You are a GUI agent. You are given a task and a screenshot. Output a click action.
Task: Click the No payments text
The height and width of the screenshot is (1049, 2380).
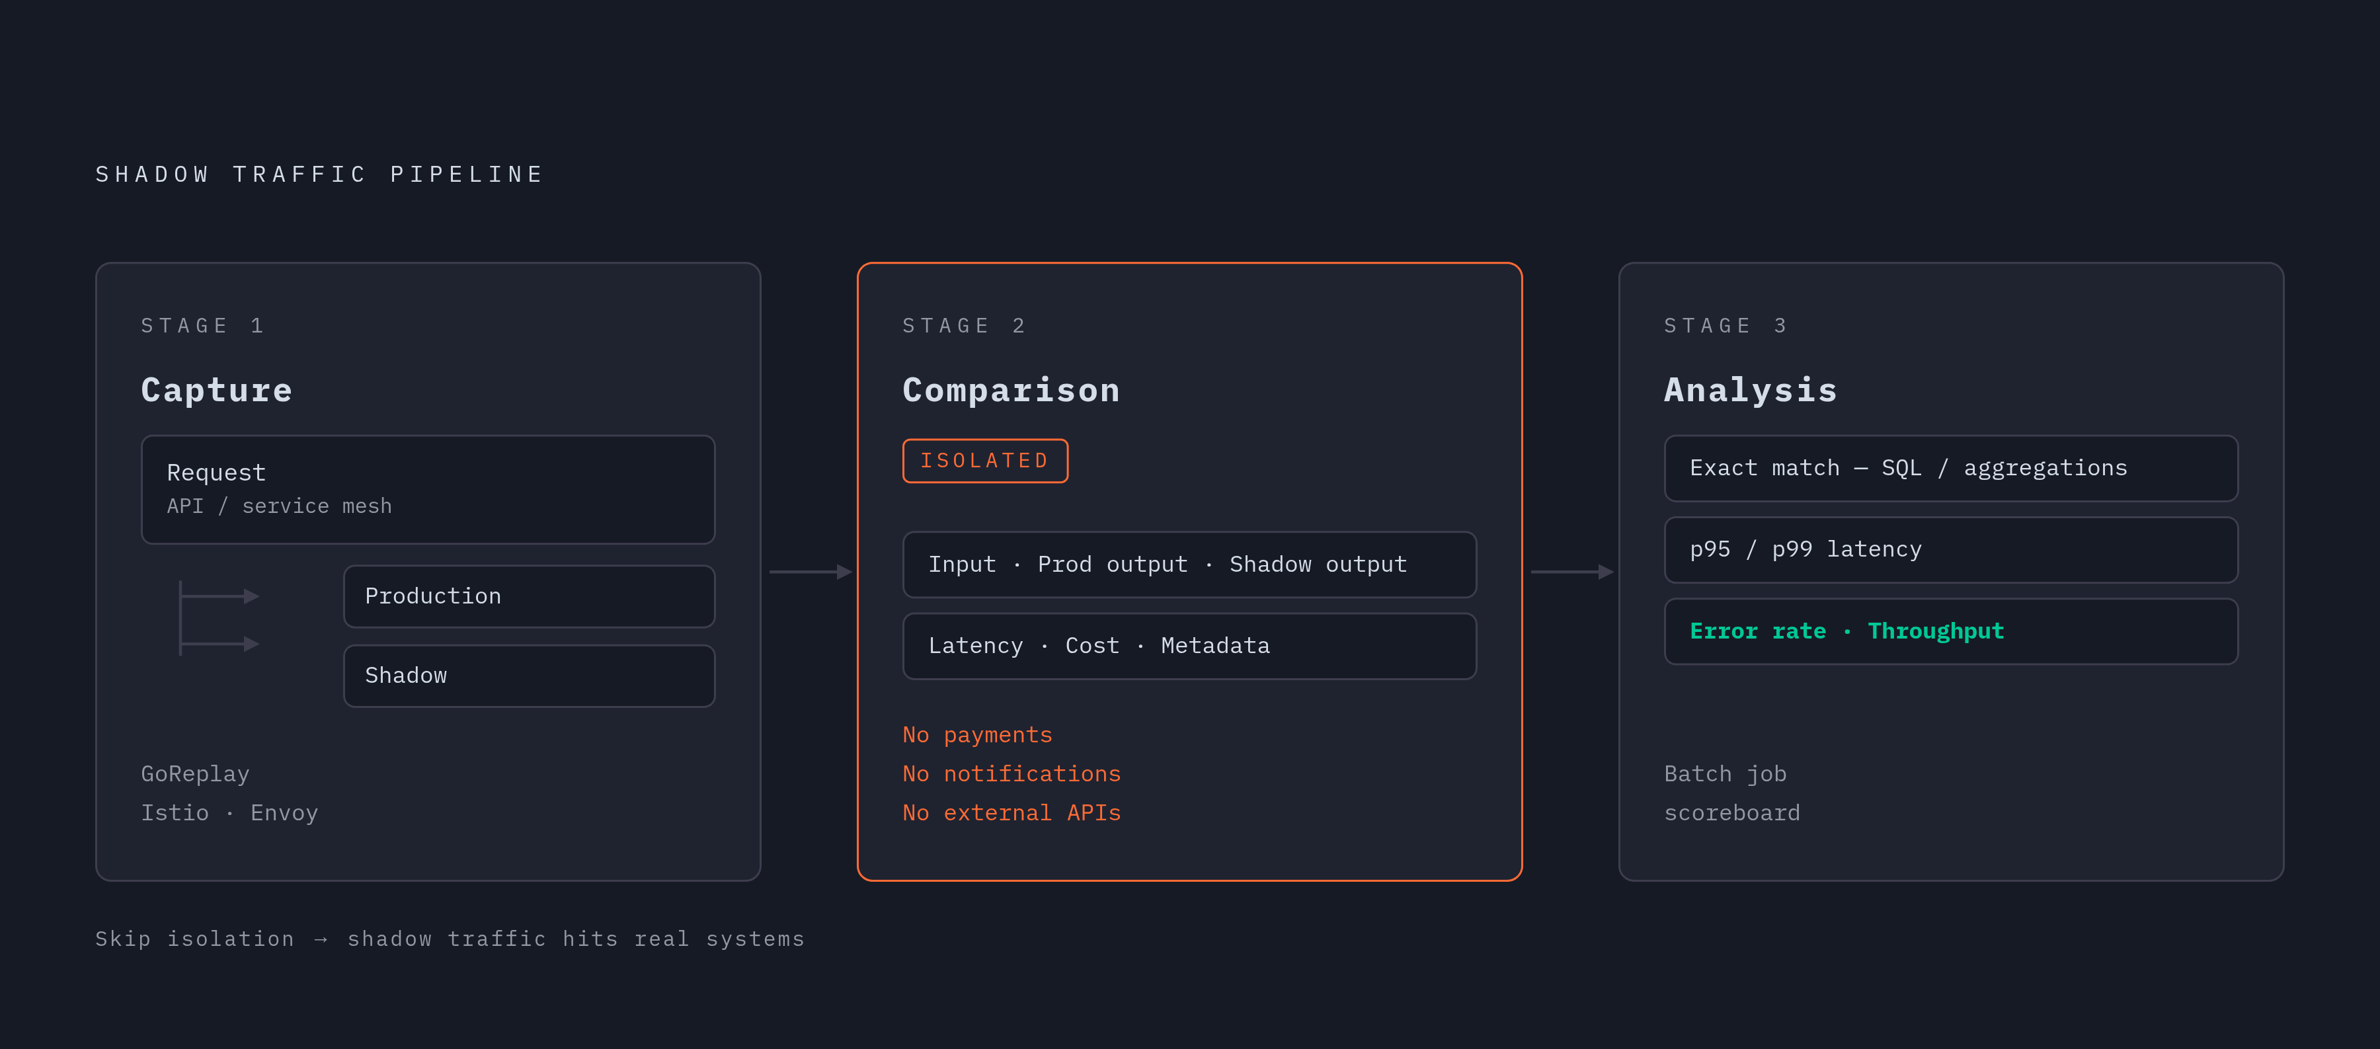tap(978, 735)
